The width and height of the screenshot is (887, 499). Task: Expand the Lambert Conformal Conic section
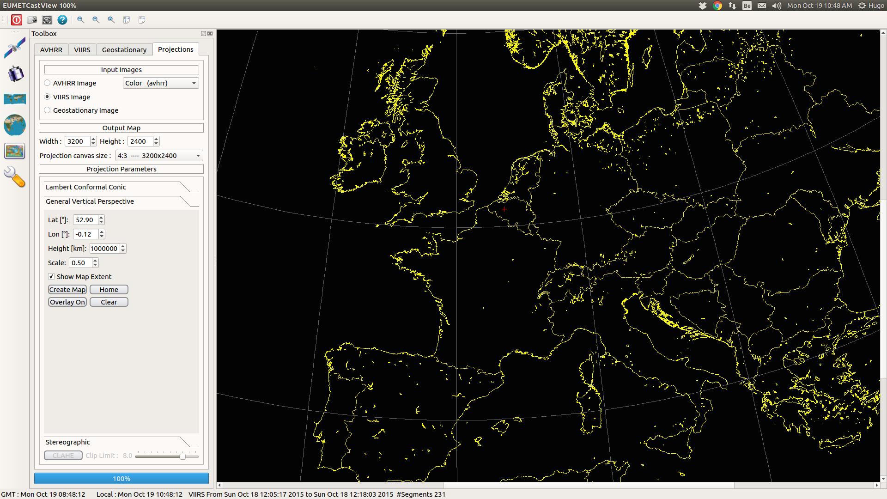tap(122, 187)
